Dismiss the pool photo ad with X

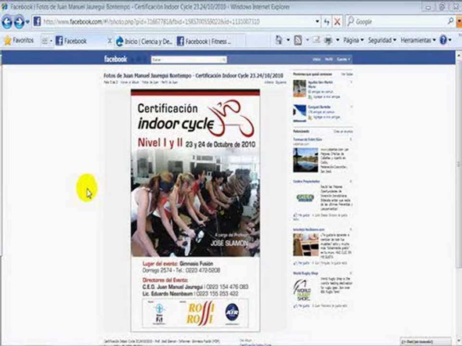click(351, 139)
